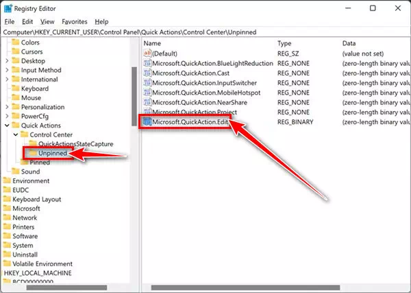Select the Uninstall key in tree
The image size is (411, 293).
pyautogui.click(x=25, y=255)
